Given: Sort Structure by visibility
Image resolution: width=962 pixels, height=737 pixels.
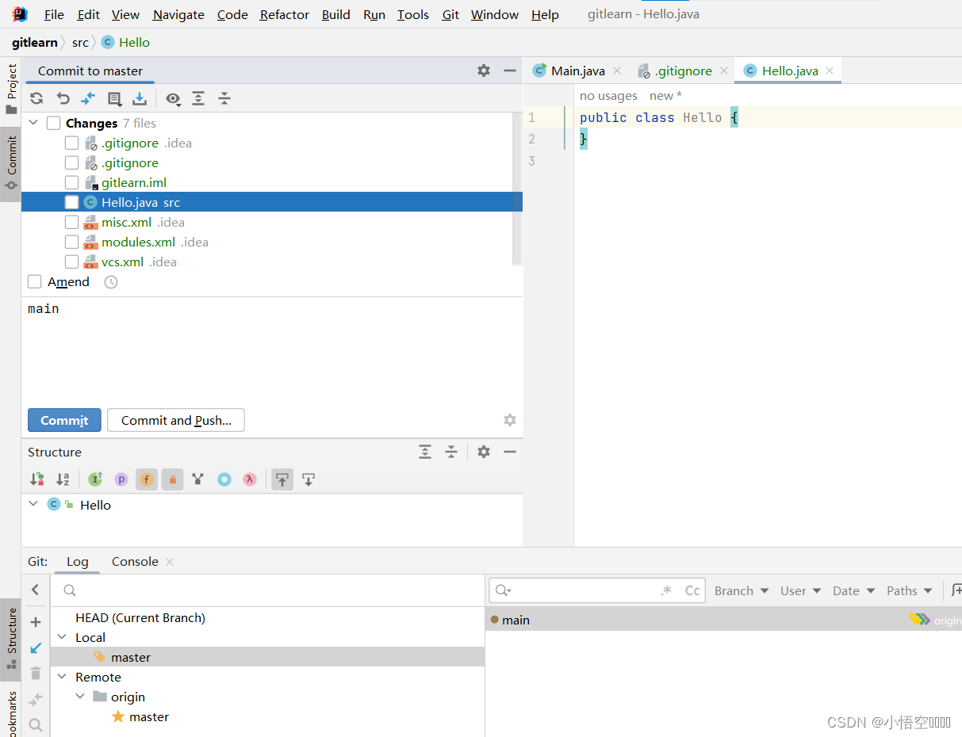Looking at the screenshot, I should click(x=37, y=479).
